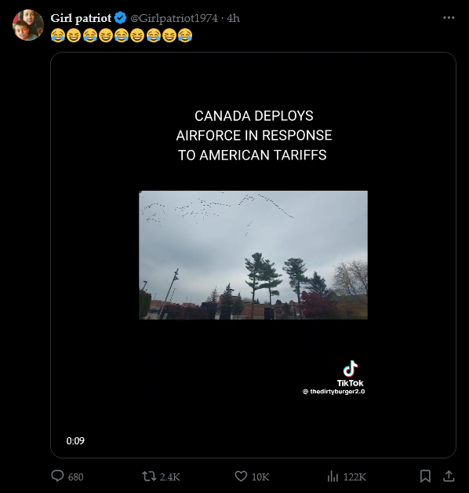This screenshot has height=493, width=469.
Task: Click the TikTok logo watermark
Action: (x=351, y=374)
